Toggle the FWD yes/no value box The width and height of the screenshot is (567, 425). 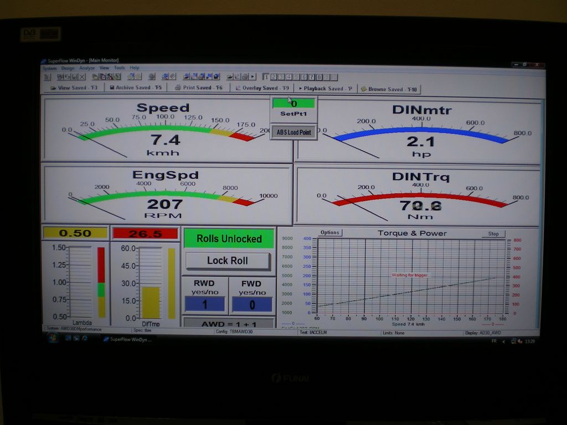[x=252, y=304]
